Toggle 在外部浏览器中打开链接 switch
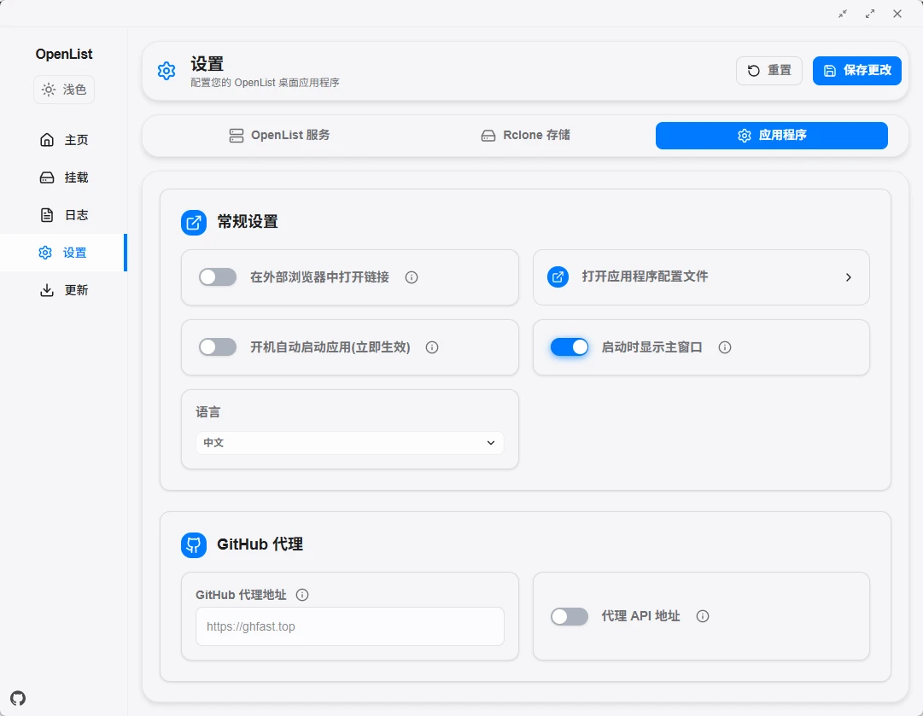 pyautogui.click(x=218, y=277)
